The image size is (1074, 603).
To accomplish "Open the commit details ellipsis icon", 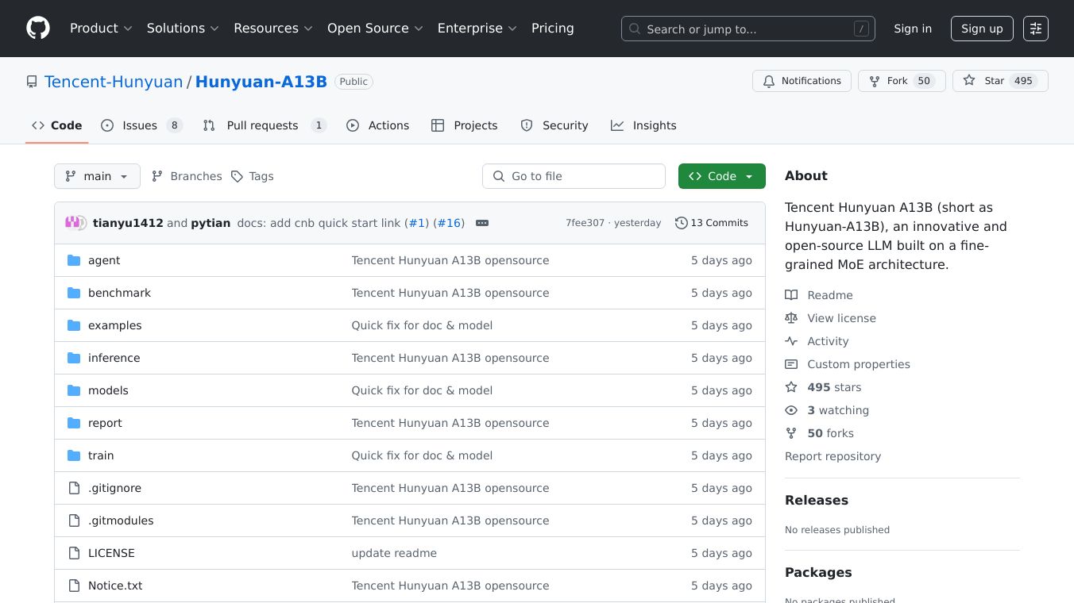I will click(481, 223).
